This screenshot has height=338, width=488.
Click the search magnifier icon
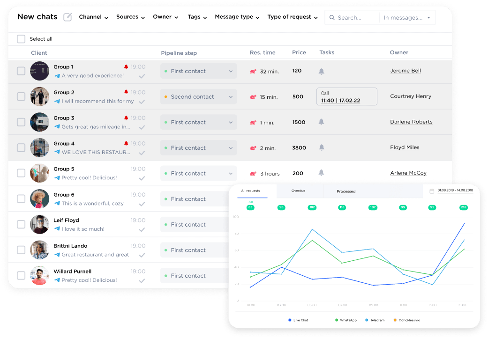[x=332, y=18]
